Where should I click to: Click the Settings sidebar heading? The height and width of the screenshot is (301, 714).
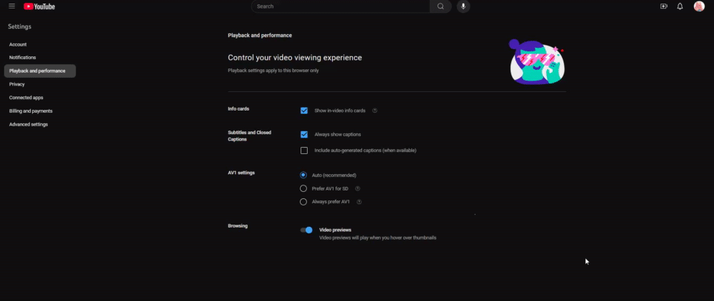[19, 27]
